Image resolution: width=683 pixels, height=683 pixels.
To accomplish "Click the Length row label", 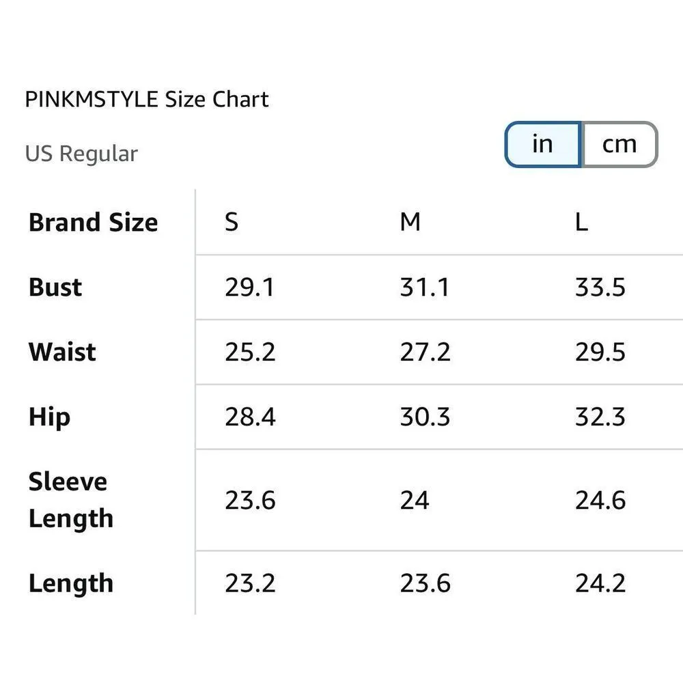I will [70, 584].
